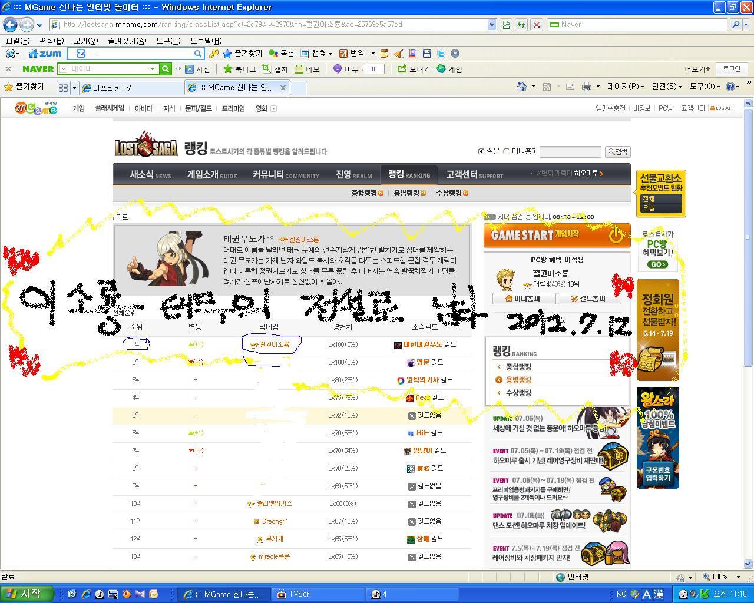Open the 종합랭킹 link in ranking sidebar
Image resolution: width=754 pixels, height=603 pixels.
coord(518,367)
